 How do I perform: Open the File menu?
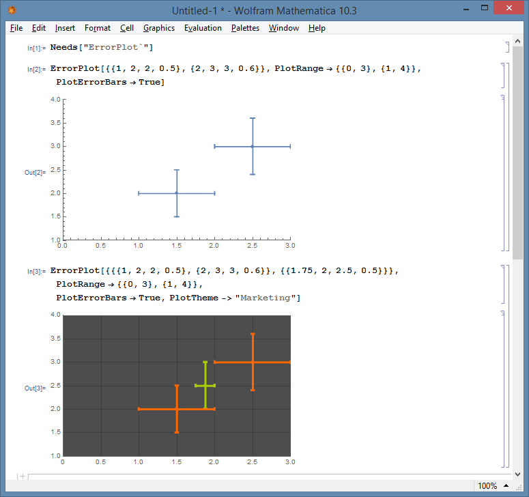pyautogui.click(x=16, y=28)
